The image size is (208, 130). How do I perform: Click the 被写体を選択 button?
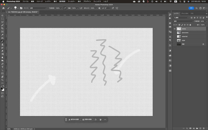74,120
